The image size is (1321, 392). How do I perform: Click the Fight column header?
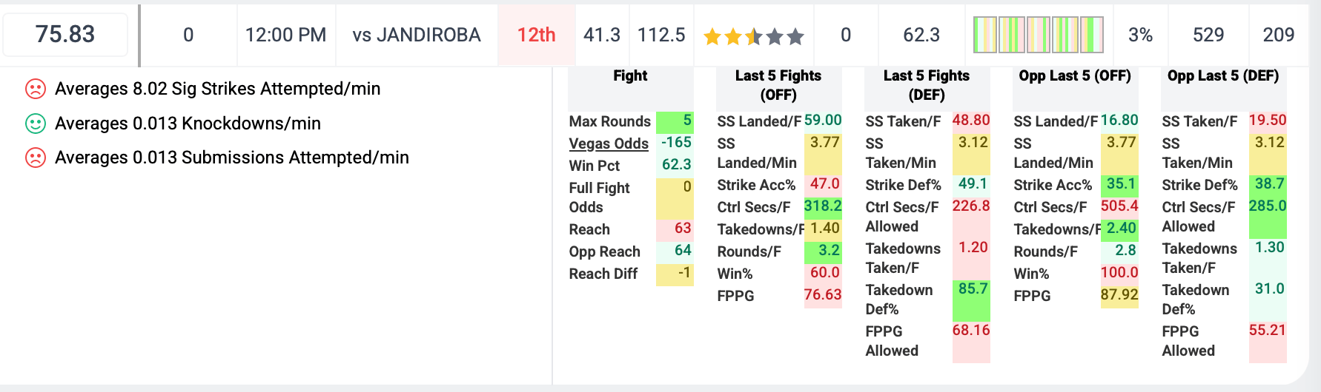[630, 76]
